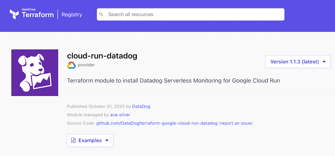Focus the Search all resources field
Image resolution: width=335 pixels, height=156 pixels.
point(191,14)
